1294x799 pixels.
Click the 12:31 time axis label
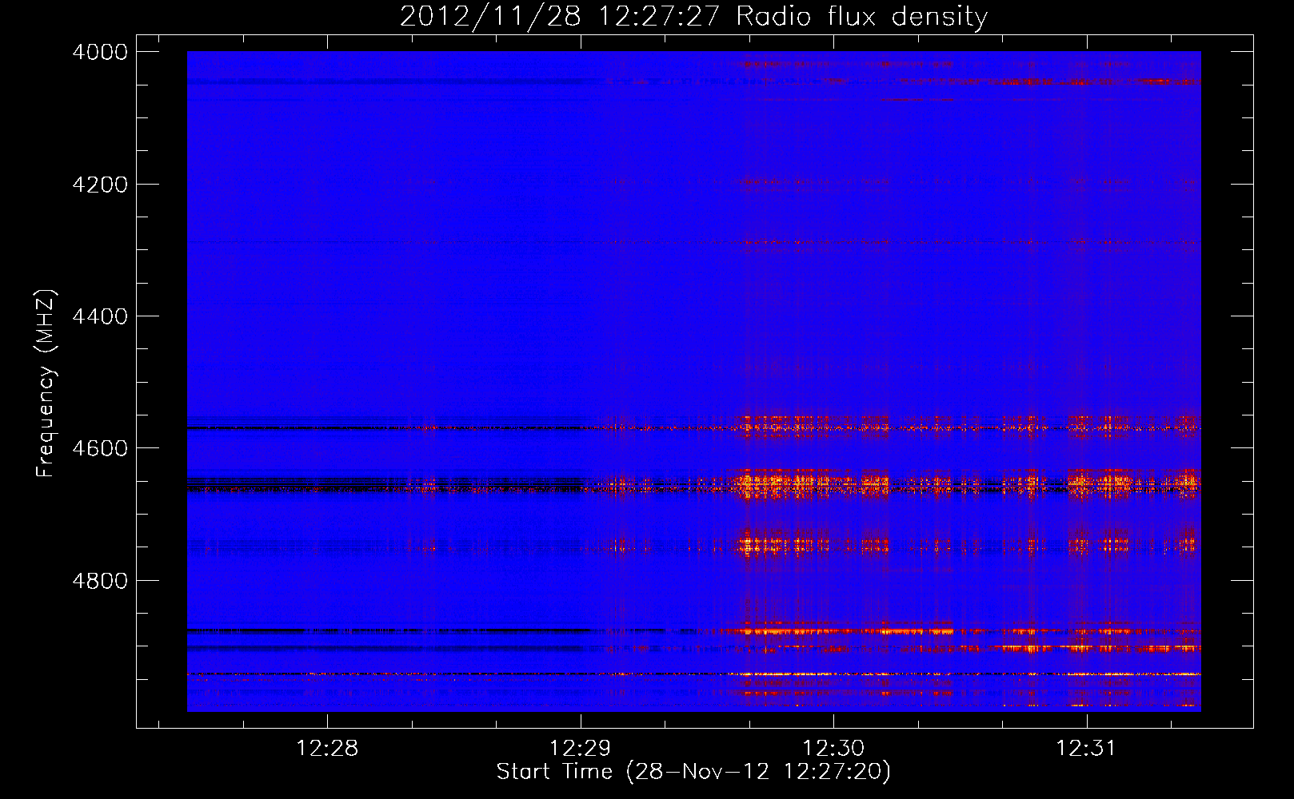click(x=1086, y=749)
